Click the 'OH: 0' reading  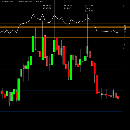point(88,8)
